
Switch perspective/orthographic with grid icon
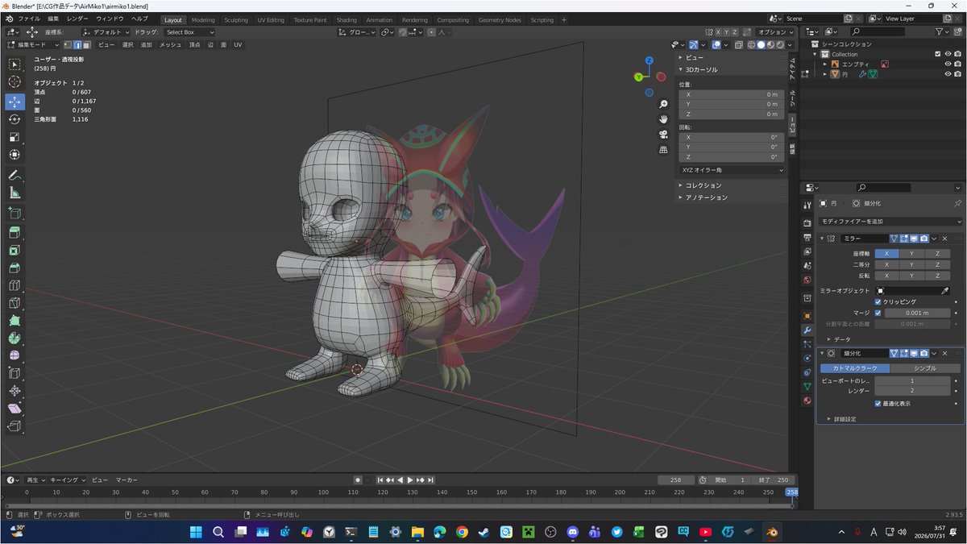pos(663,149)
